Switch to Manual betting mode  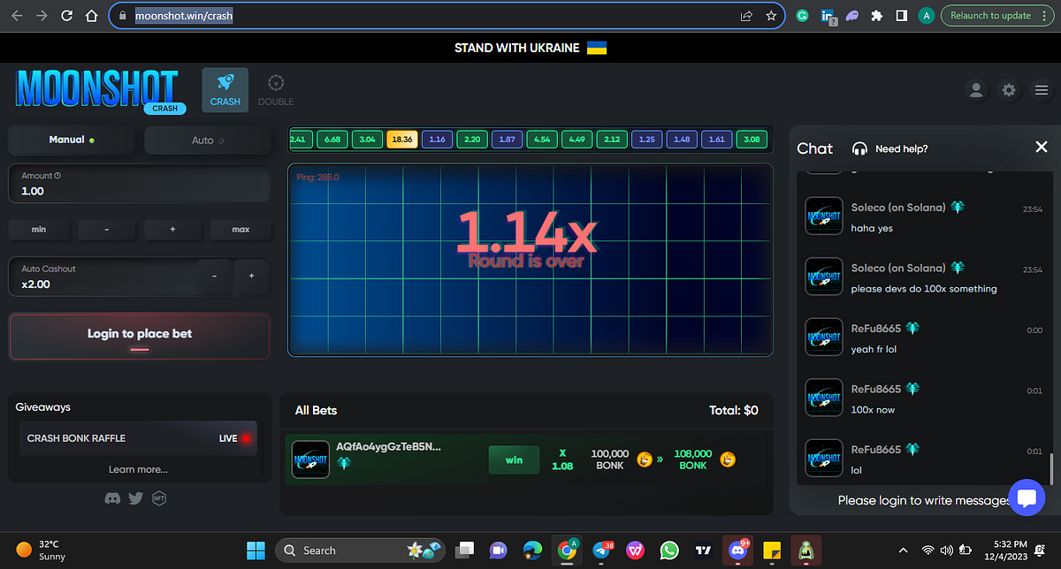click(x=72, y=140)
